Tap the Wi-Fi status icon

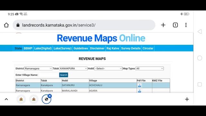(21, 14)
